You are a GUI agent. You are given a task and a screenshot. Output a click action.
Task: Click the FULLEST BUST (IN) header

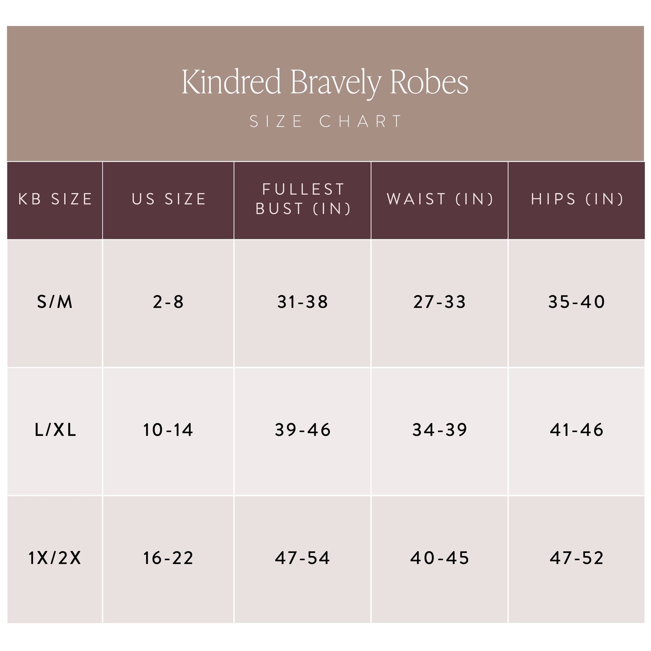(303, 199)
